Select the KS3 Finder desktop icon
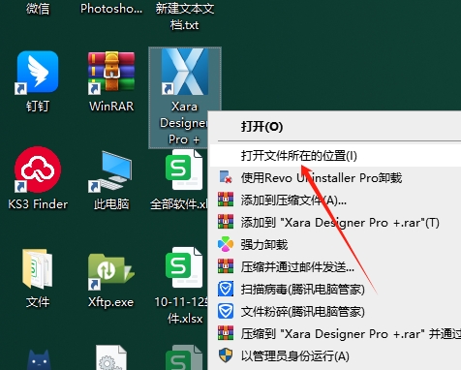The height and width of the screenshot is (370, 461). click(x=38, y=170)
